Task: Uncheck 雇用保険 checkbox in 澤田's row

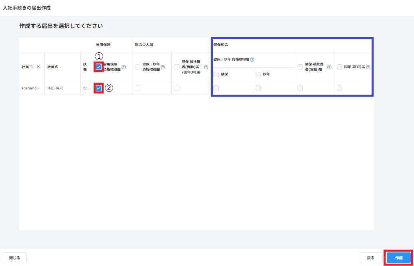Action: click(x=98, y=88)
